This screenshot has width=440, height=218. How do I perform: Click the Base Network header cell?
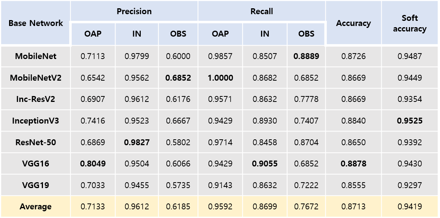coord(35,23)
